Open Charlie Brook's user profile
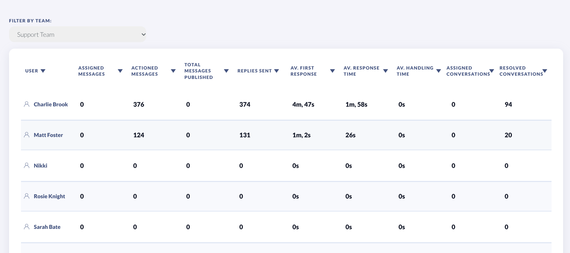The image size is (570, 253). (51, 105)
